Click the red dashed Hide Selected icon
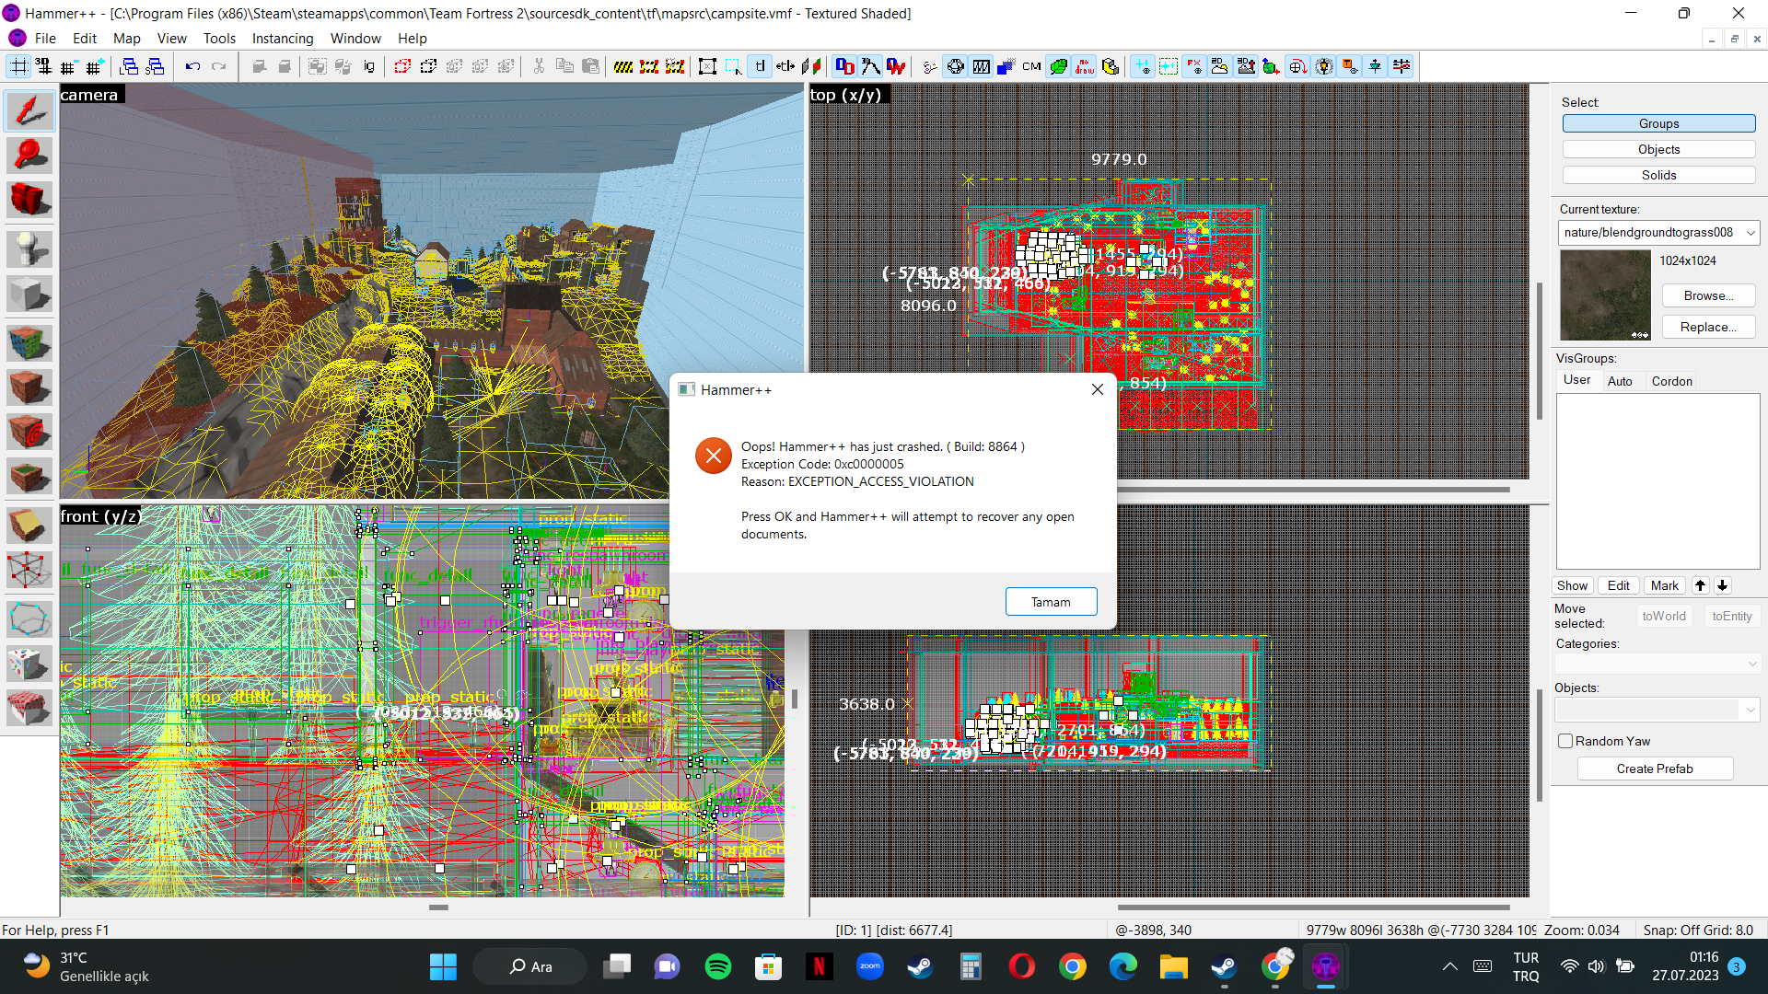 pos(402,66)
